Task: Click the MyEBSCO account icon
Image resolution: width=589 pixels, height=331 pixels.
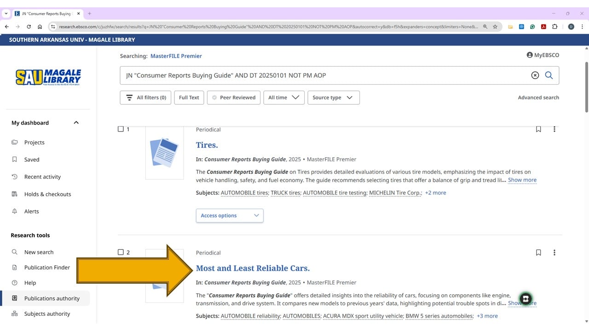Action: pos(530,55)
